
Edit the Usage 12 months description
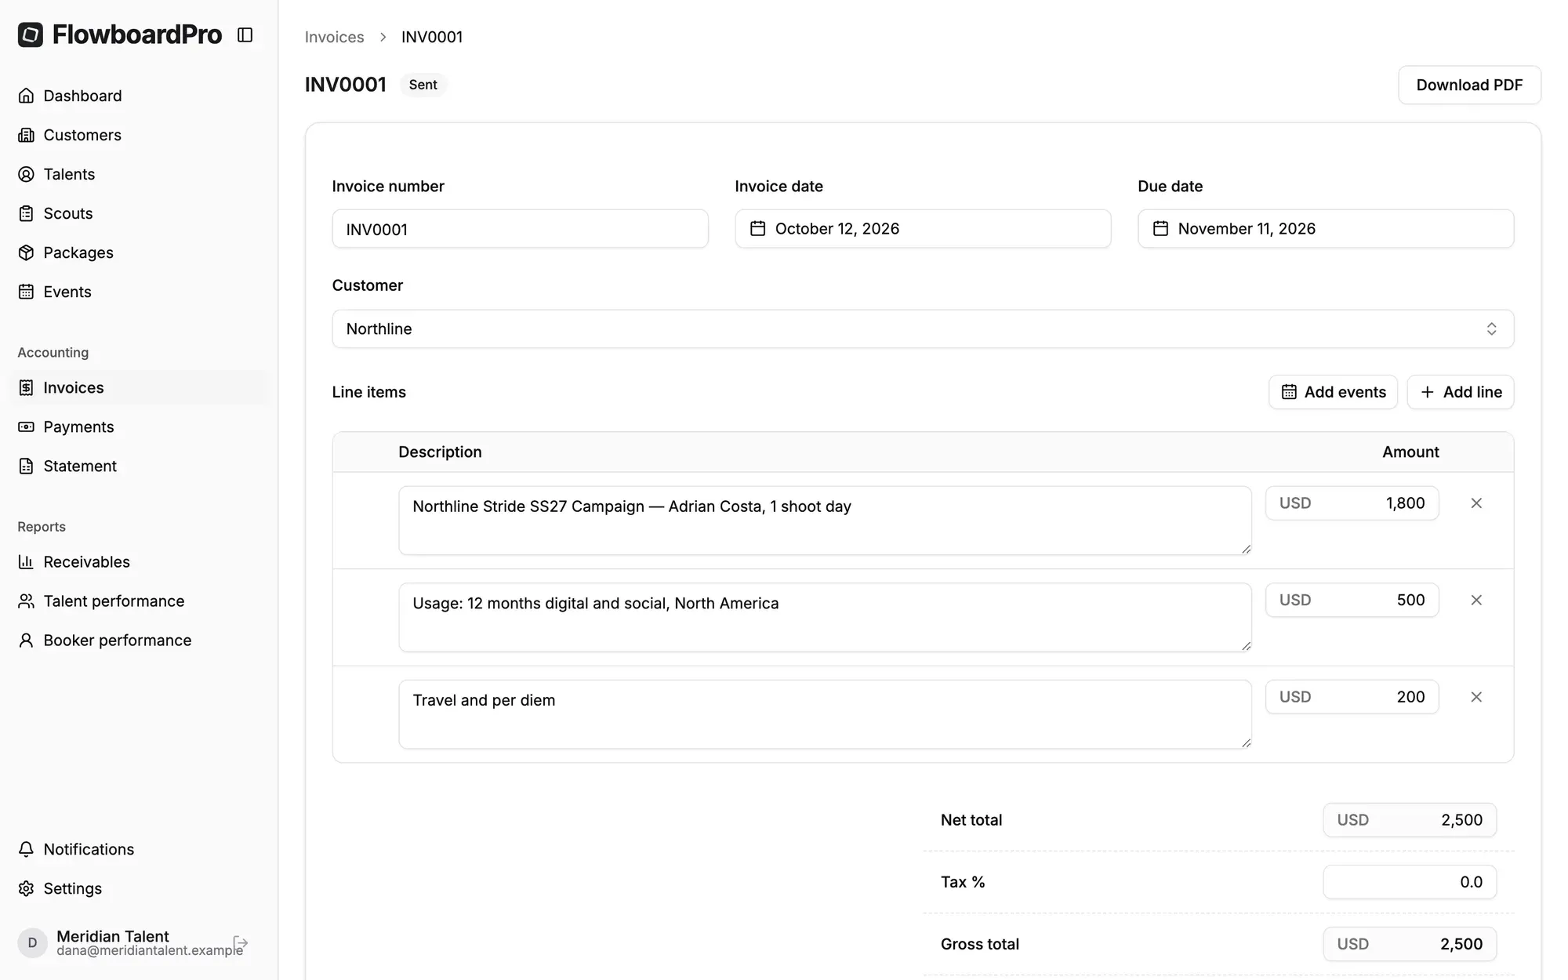pos(825,617)
